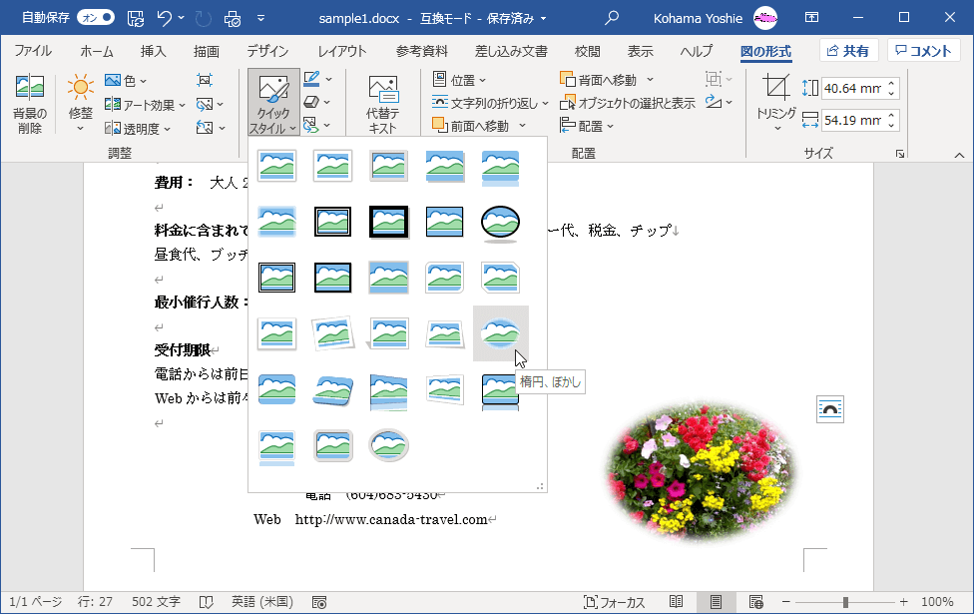Choose the black-bordered oval picture style
This screenshot has height=614, width=974.
pyautogui.click(x=501, y=222)
